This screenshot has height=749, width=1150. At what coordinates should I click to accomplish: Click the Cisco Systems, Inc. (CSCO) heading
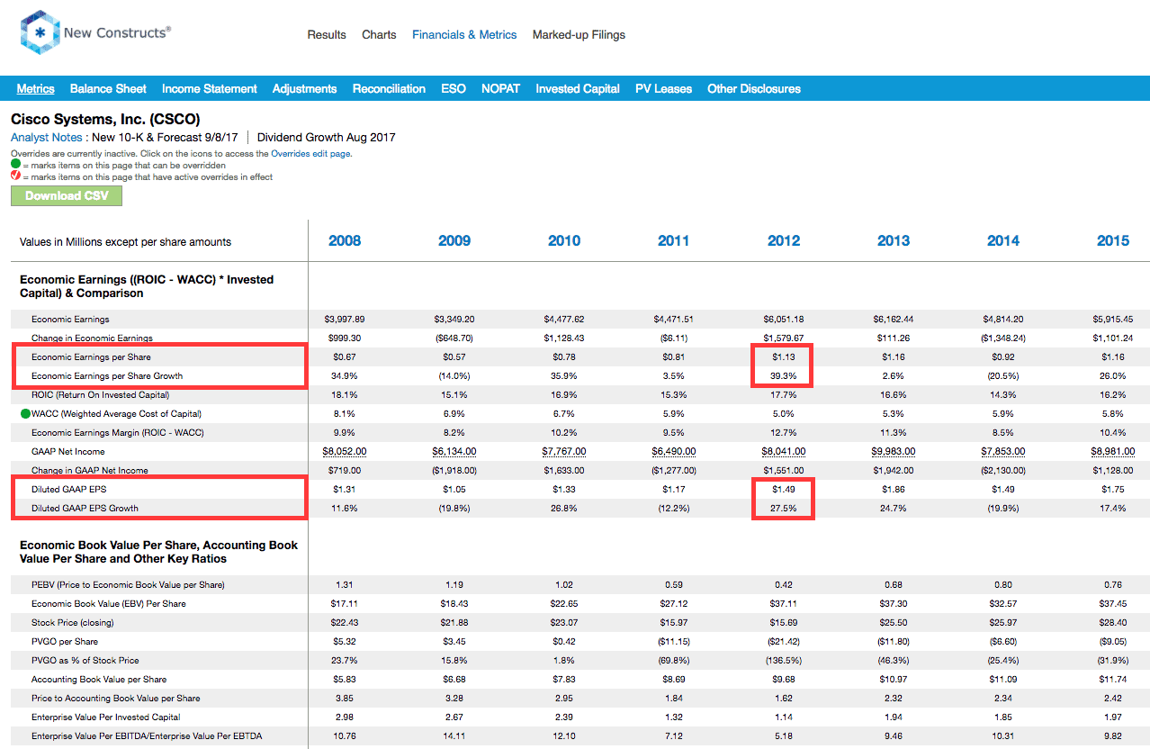pos(105,119)
